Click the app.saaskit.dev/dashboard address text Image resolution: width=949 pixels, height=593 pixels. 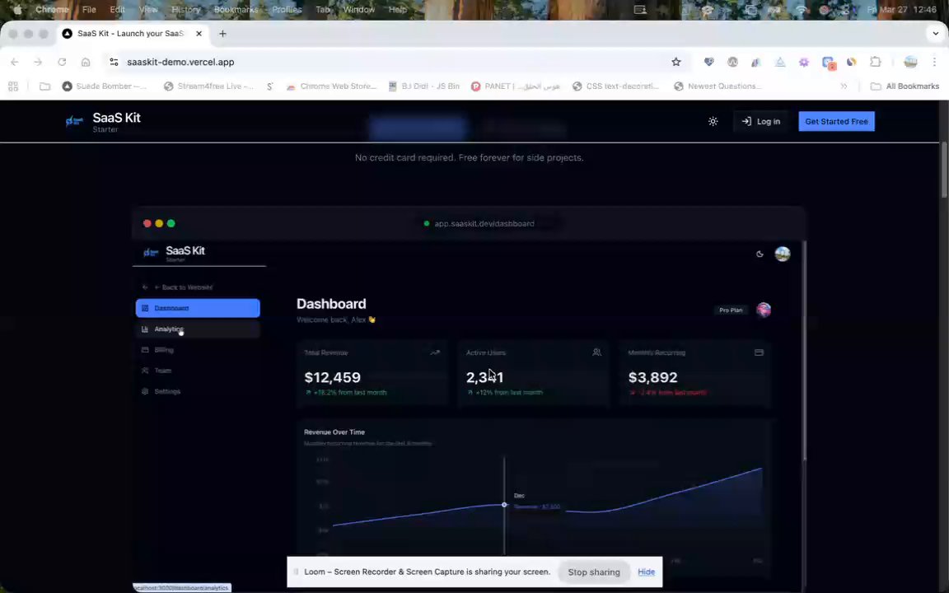[484, 224]
